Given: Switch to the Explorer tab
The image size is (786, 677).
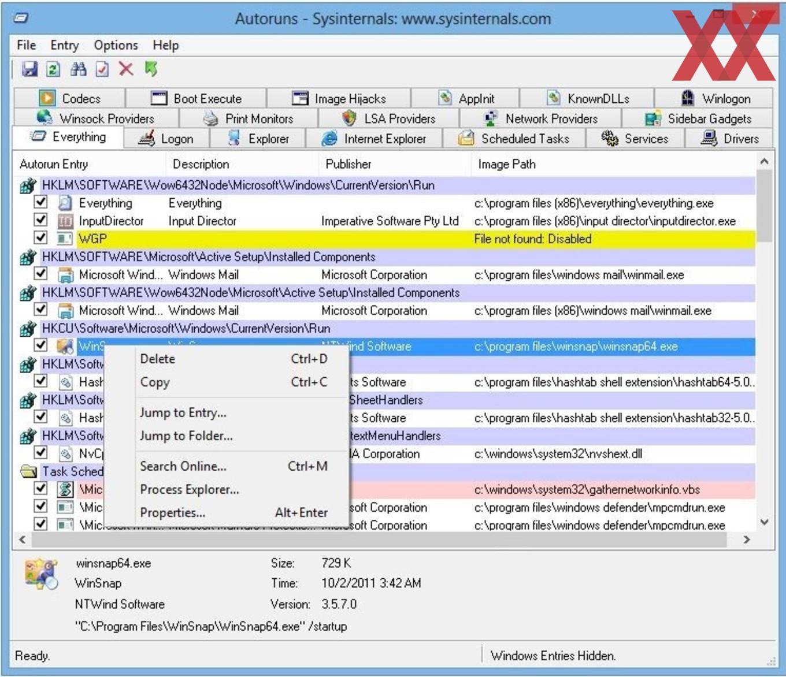Looking at the screenshot, I should [x=258, y=139].
